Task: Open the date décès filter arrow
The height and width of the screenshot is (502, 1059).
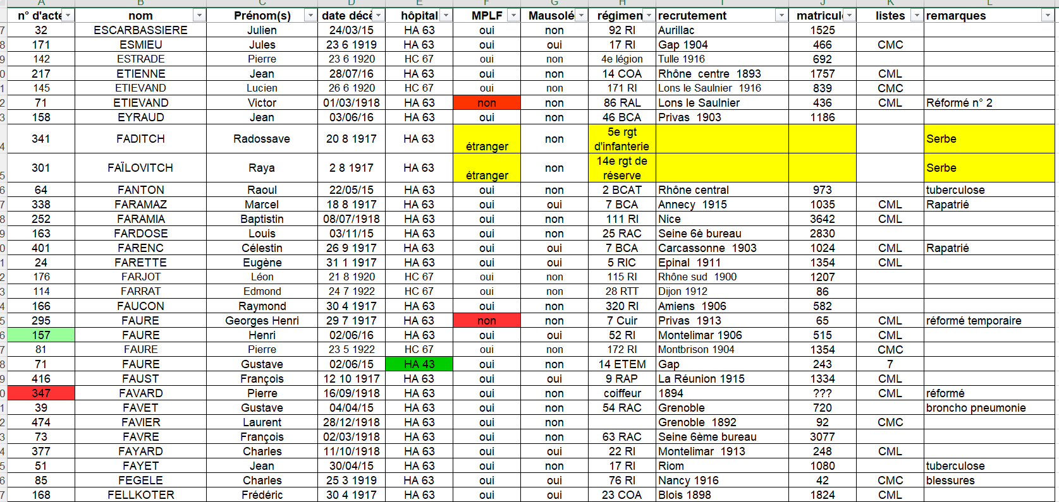Action: pos(378,16)
